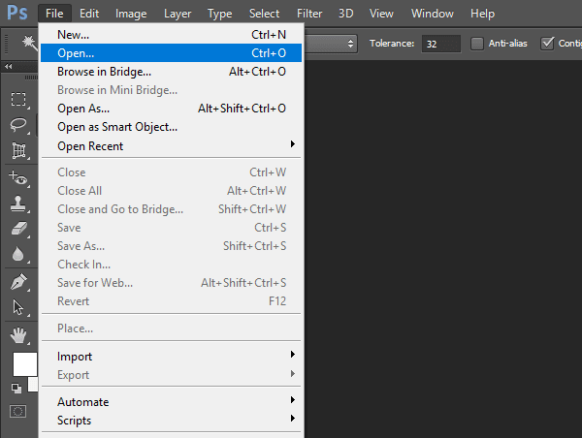Select the Pen tool

tap(18, 282)
